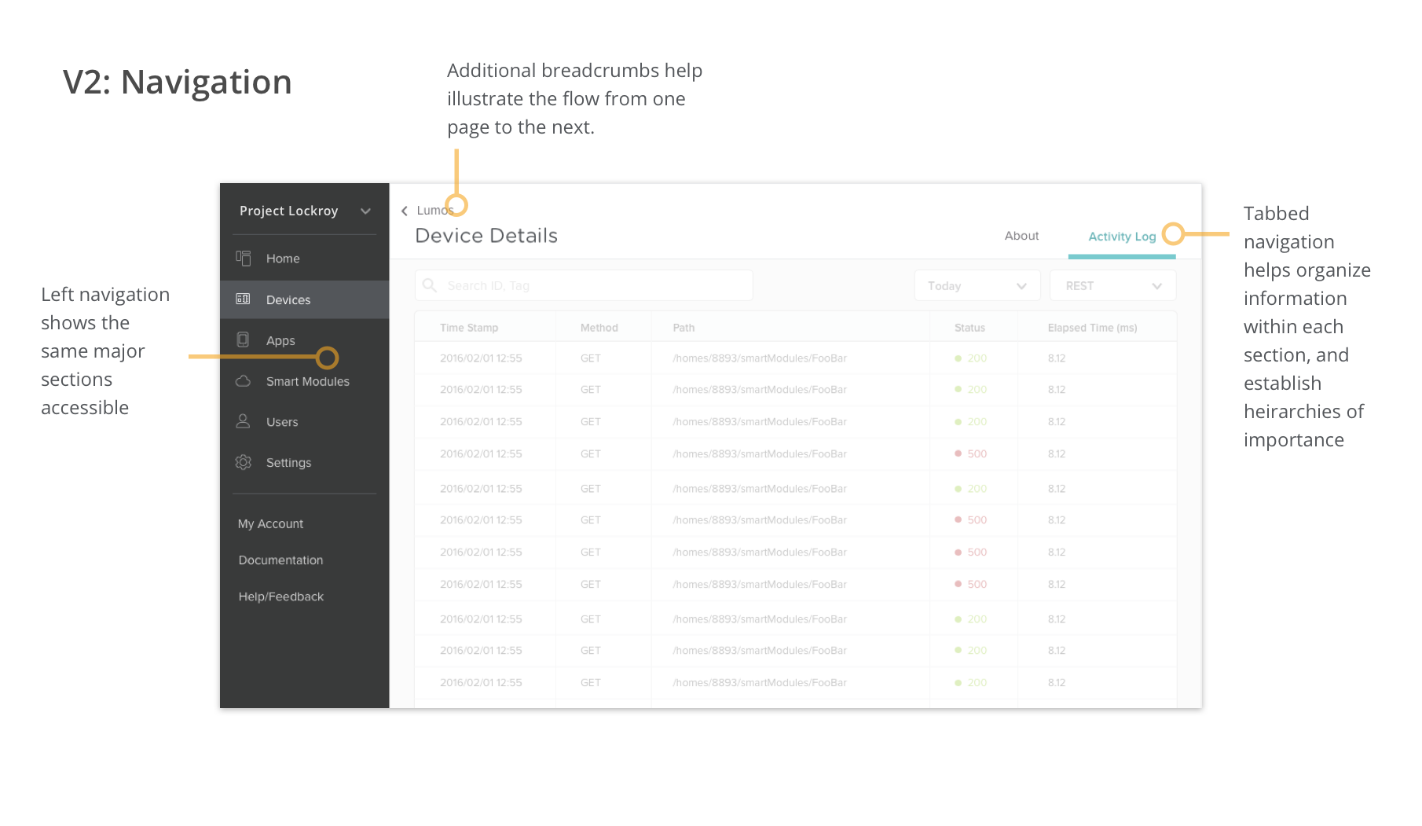This screenshot has width=1422, height=826.
Task: Click the Elapsed Time (ms) header
Action: click(1092, 328)
